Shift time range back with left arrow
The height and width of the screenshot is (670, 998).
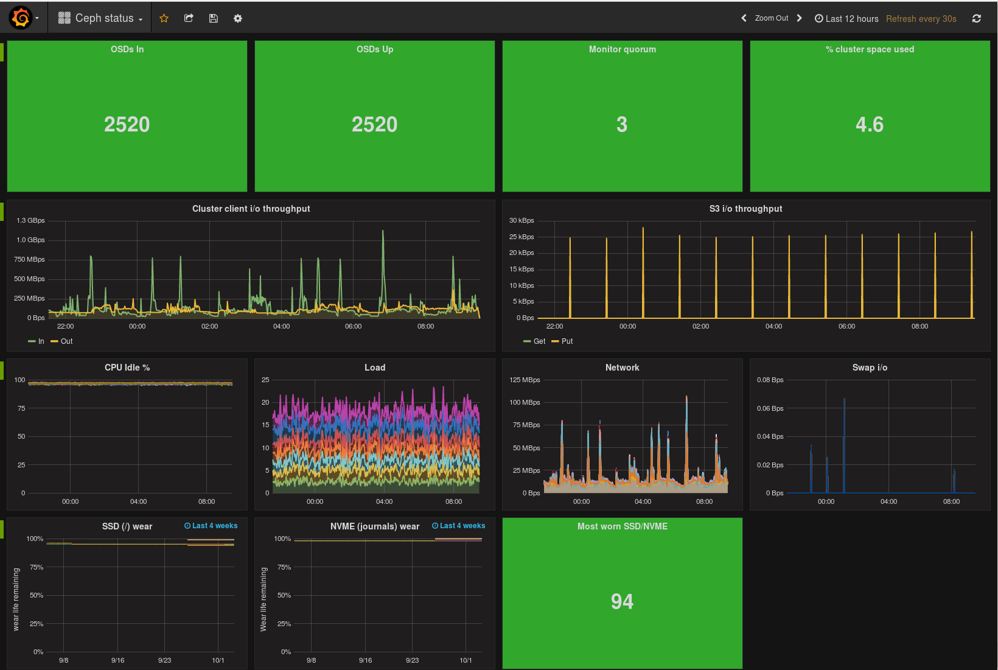point(744,18)
